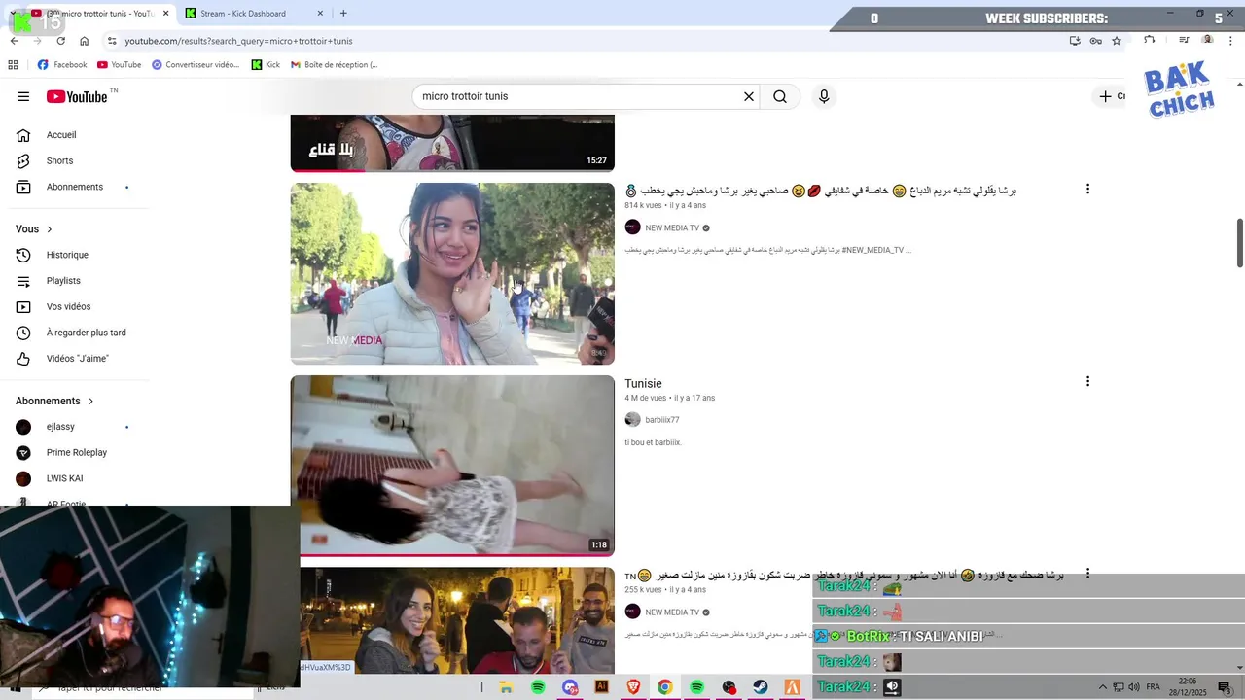Go to the YouTube home logo
Viewport: 1245px width, 700px height.
click(77, 96)
